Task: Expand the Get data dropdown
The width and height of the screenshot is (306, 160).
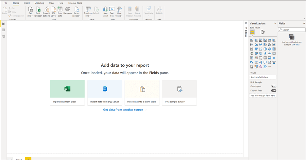Action: point(30,16)
